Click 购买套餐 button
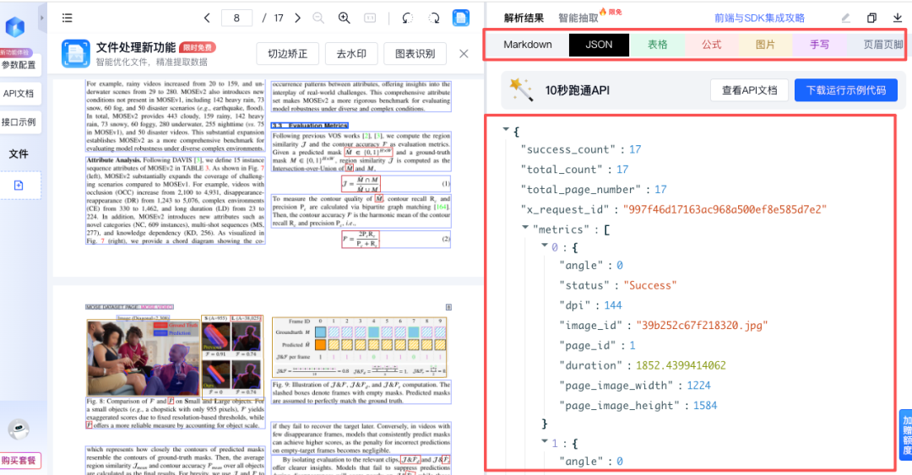912x475 pixels. 19,461
